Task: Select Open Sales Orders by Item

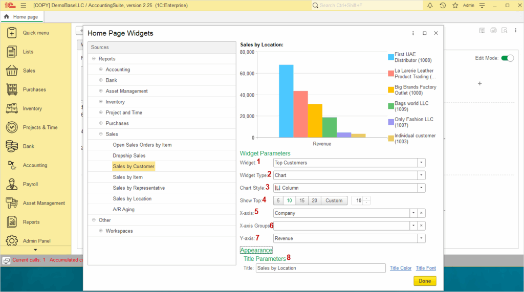Action: point(142,145)
